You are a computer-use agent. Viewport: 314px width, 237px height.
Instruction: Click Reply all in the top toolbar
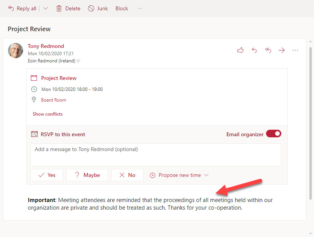coord(22,8)
